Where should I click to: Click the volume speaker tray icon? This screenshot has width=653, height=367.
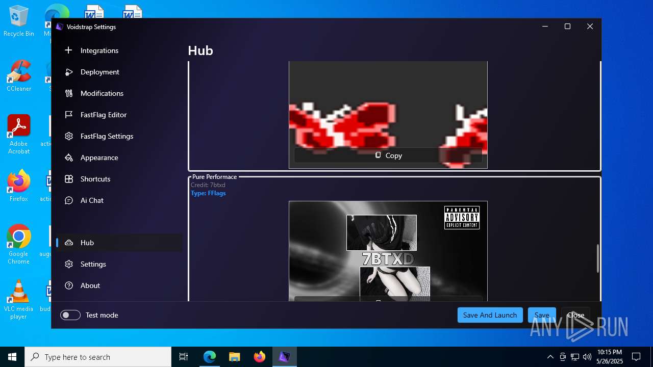[587, 357]
